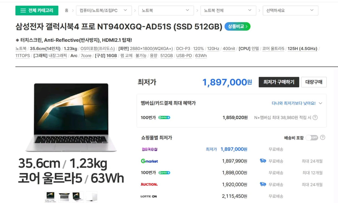Click the Arc spec link
The image size is (338, 203).
74,56
